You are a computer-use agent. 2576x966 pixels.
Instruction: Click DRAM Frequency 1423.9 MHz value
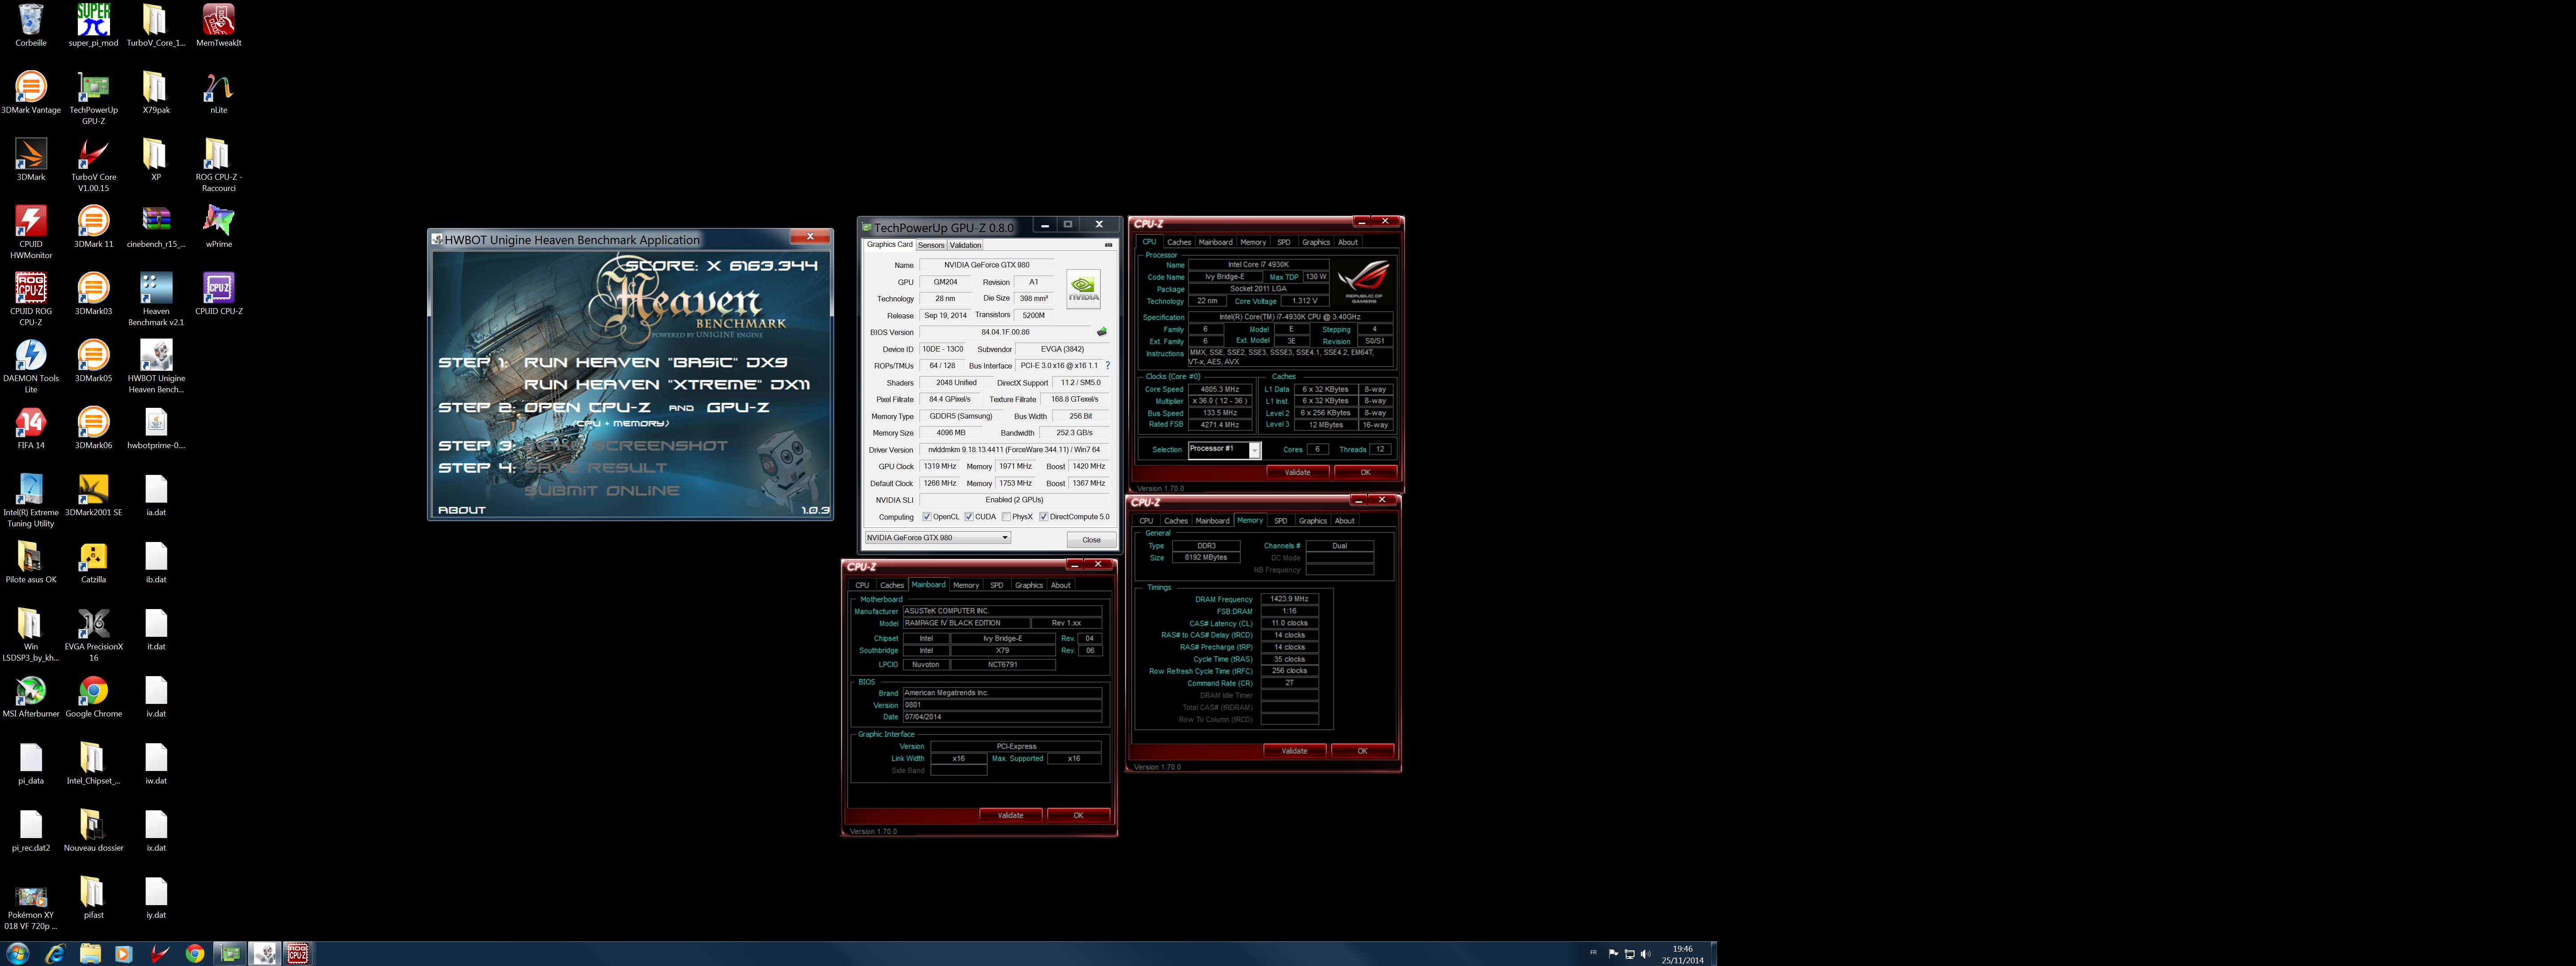coord(1289,599)
